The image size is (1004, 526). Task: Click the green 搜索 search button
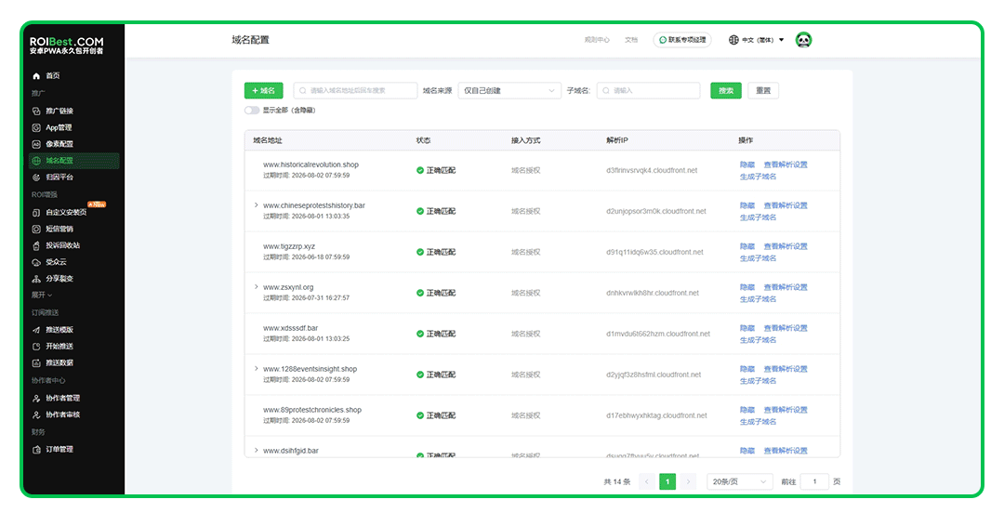click(x=726, y=91)
